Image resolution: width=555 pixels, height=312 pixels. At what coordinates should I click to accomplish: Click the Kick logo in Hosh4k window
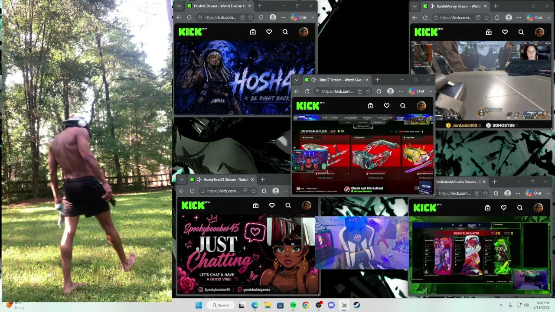[x=192, y=32]
